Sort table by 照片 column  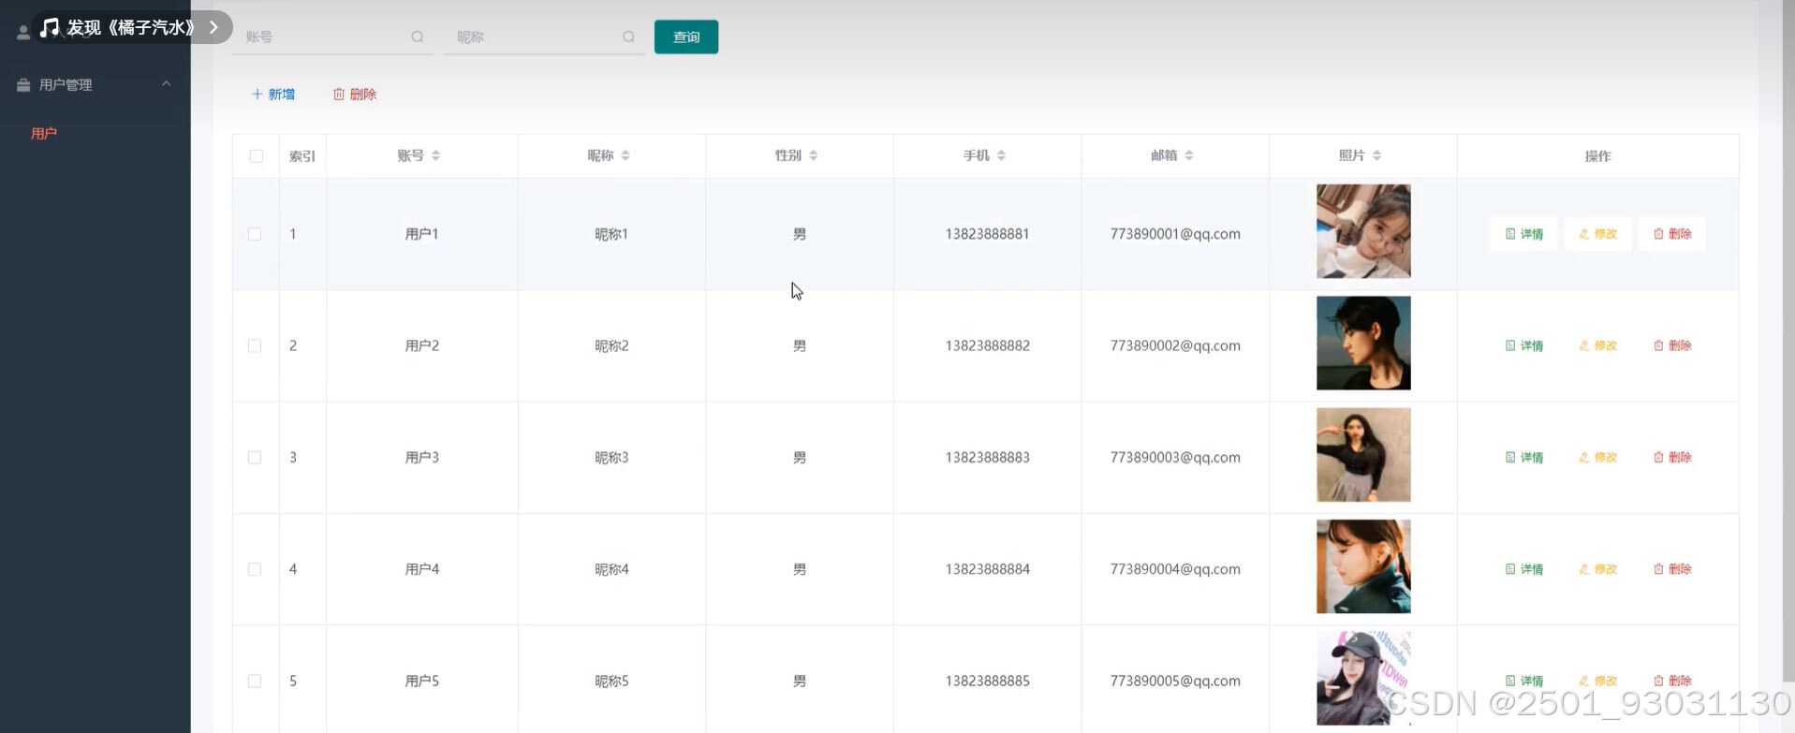(1377, 155)
